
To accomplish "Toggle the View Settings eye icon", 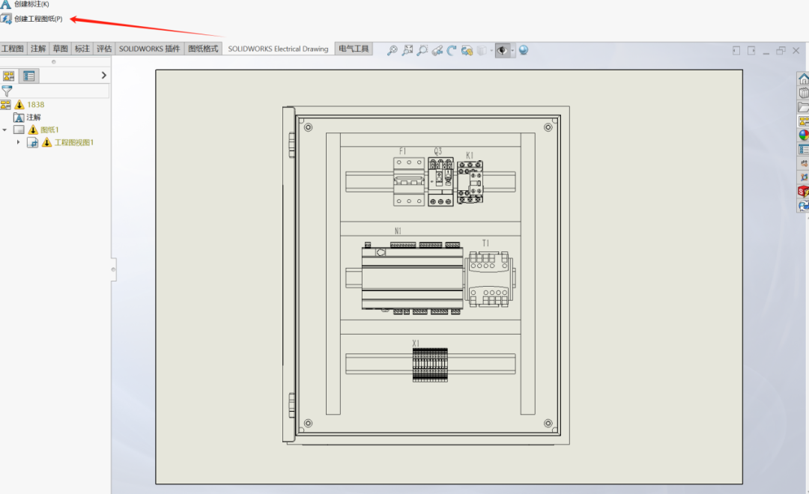I will [x=502, y=50].
